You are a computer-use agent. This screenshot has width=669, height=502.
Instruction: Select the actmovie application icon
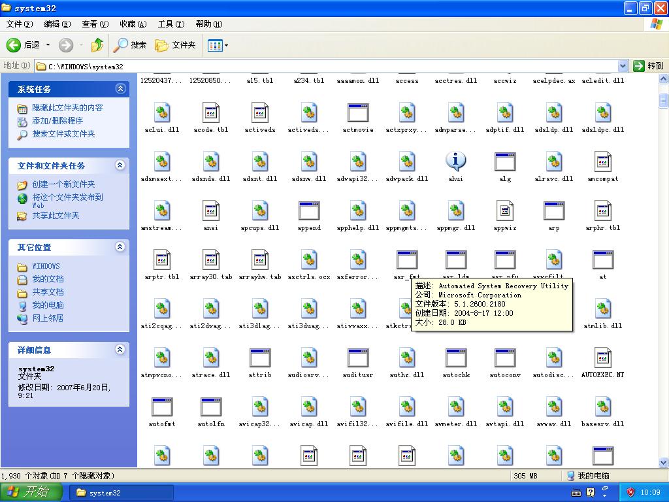pyautogui.click(x=358, y=113)
